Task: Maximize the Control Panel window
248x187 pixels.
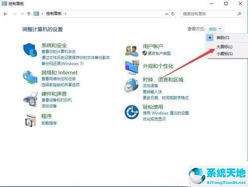Action: click(x=226, y=3)
